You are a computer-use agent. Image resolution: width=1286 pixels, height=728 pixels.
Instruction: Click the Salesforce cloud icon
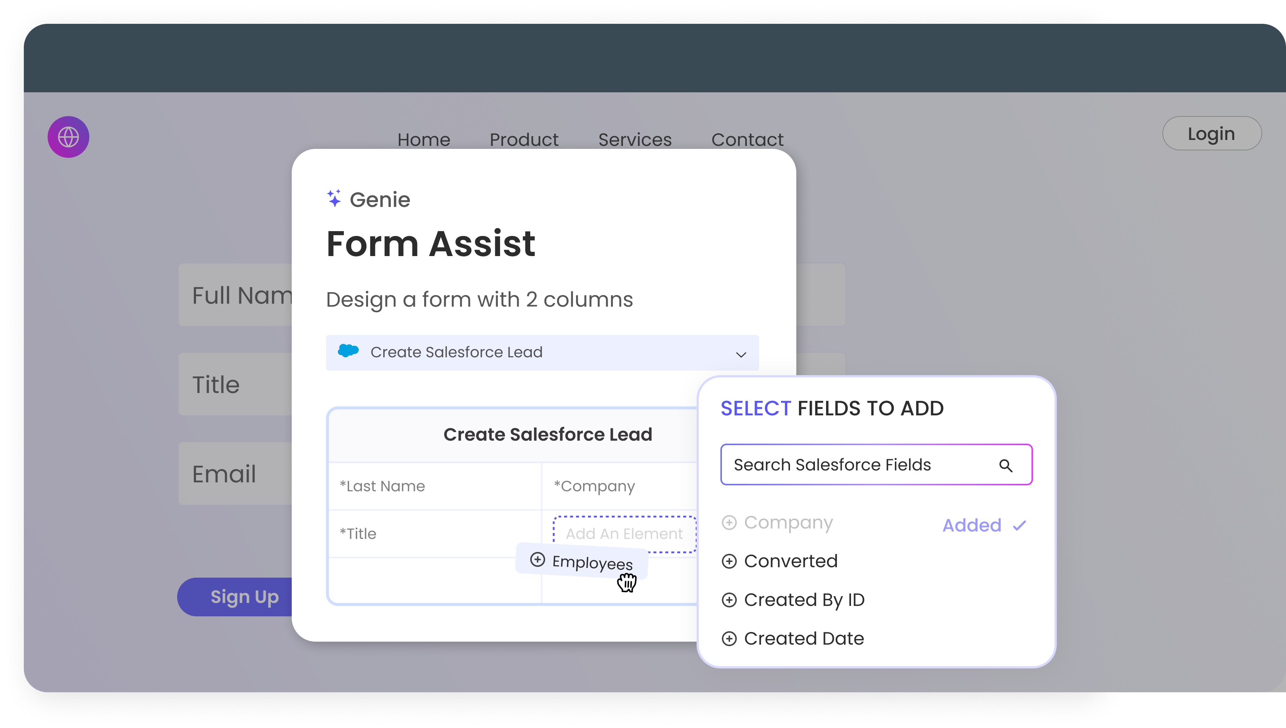click(x=348, y=351)
